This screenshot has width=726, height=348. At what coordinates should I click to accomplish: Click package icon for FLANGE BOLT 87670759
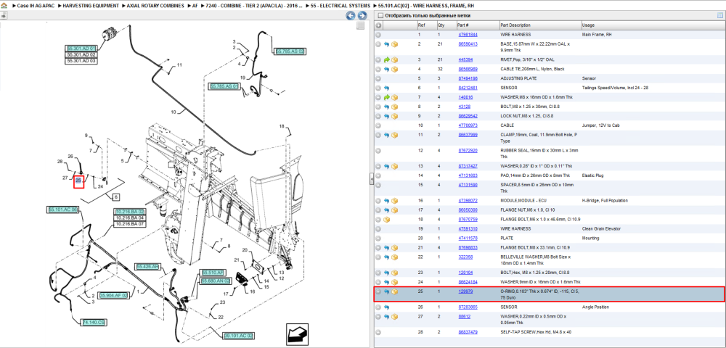[x=387, y=220]
